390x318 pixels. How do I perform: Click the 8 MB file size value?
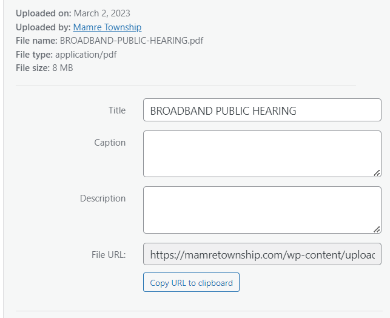coord(62,68)
